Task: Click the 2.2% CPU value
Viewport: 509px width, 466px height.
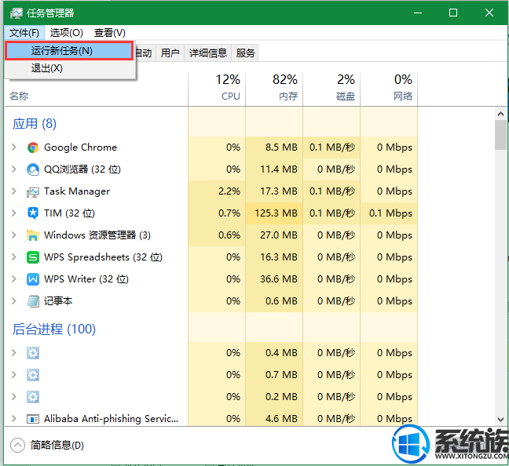Action: click(x=229, y=191)
